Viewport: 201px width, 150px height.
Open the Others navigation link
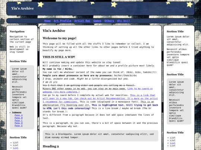tap(109, 21)
